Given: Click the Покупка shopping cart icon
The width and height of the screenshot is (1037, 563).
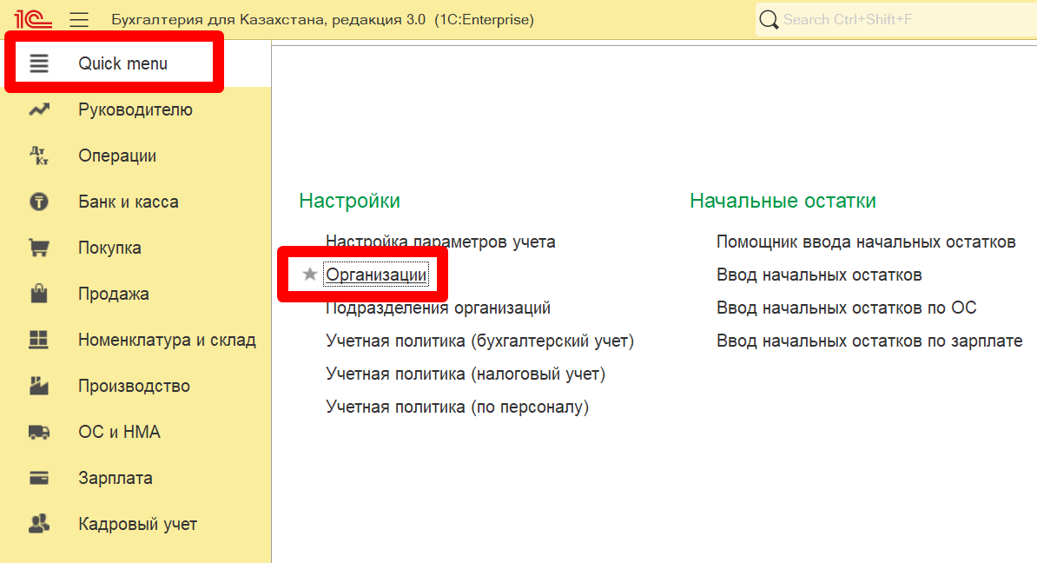Looking at the screenshot, I should click(x=39, y=248).
